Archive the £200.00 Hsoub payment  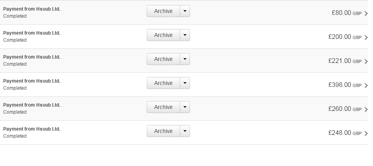click(x=163, y=35)
